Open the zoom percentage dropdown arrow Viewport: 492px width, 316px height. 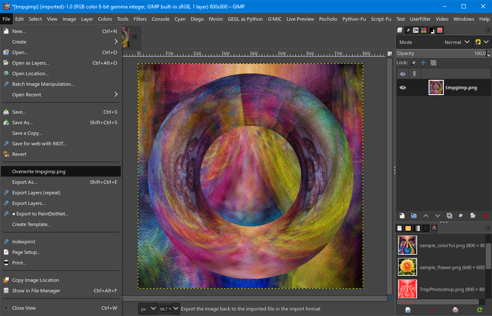pos(176,309)
